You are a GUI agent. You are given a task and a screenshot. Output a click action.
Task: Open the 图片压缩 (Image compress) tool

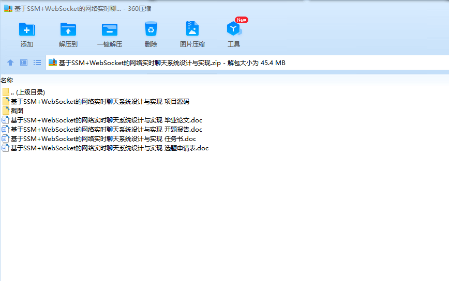tap(192, 28)
